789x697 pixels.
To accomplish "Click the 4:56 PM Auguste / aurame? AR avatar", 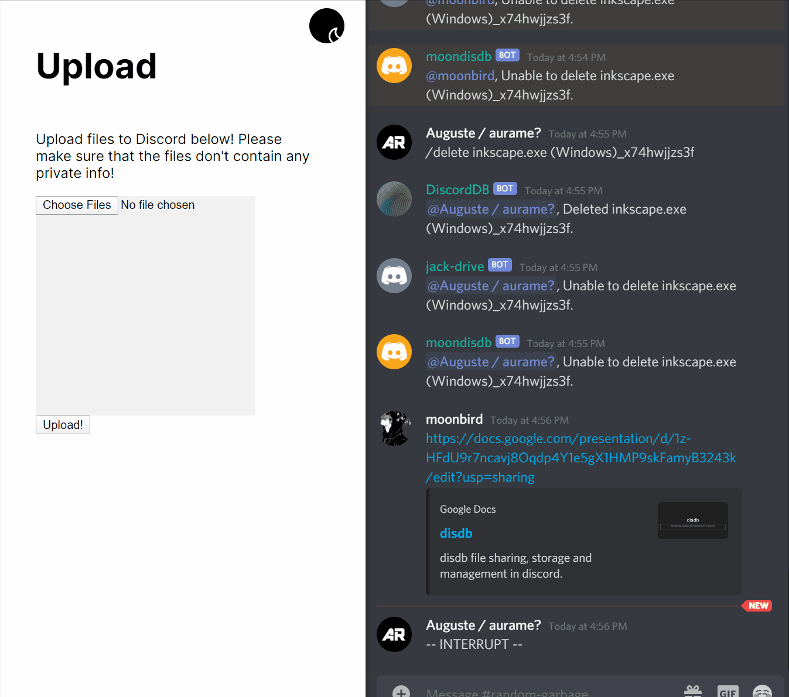I will coord(394,634).
